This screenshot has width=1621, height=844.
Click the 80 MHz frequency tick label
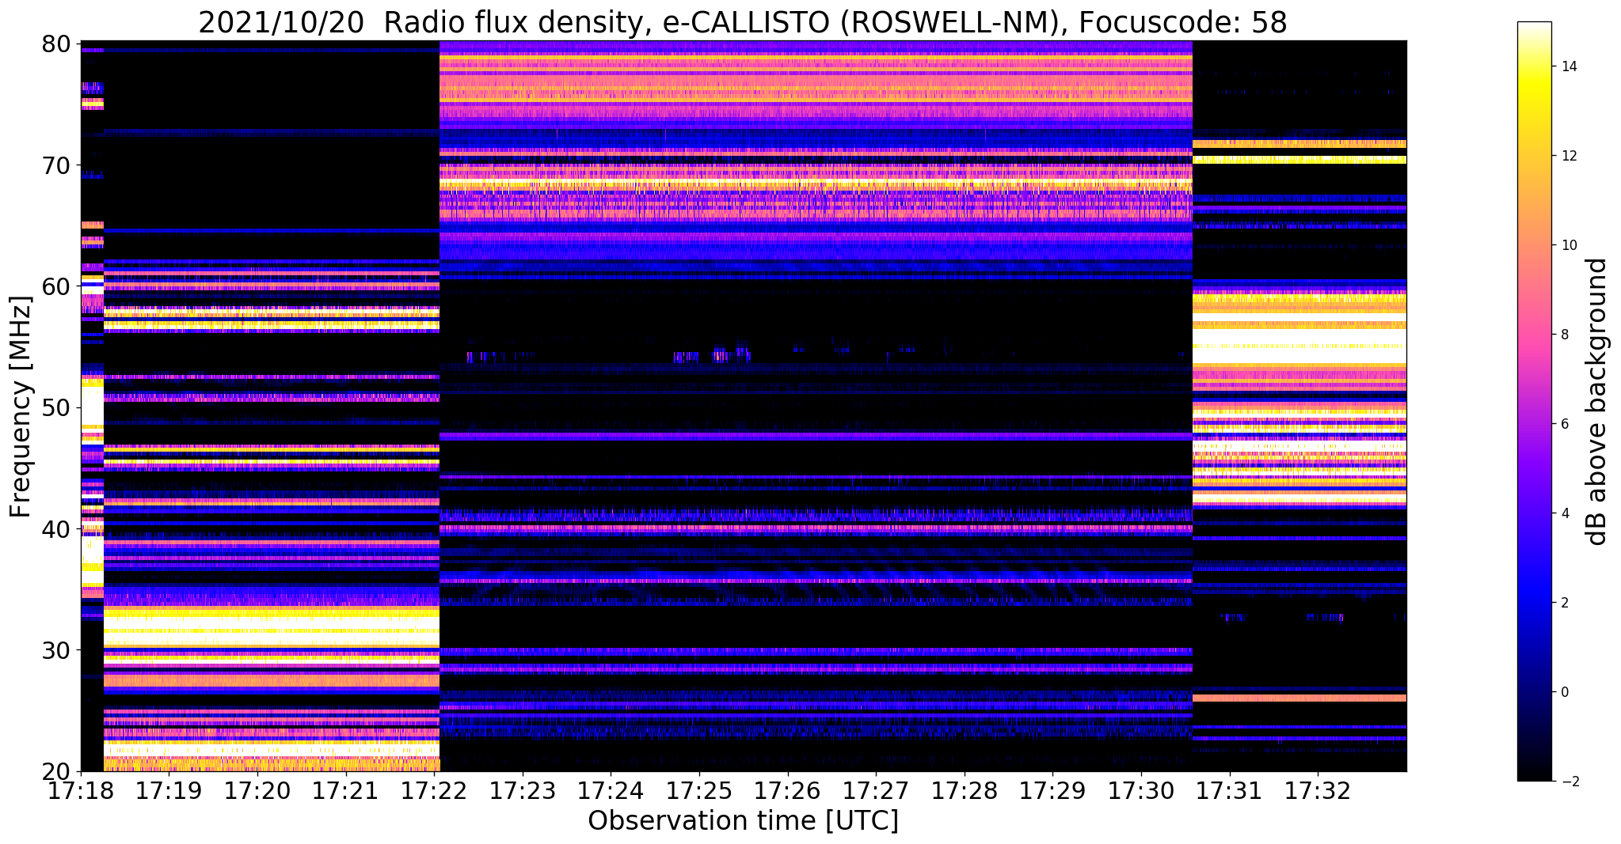click(55, 44)
